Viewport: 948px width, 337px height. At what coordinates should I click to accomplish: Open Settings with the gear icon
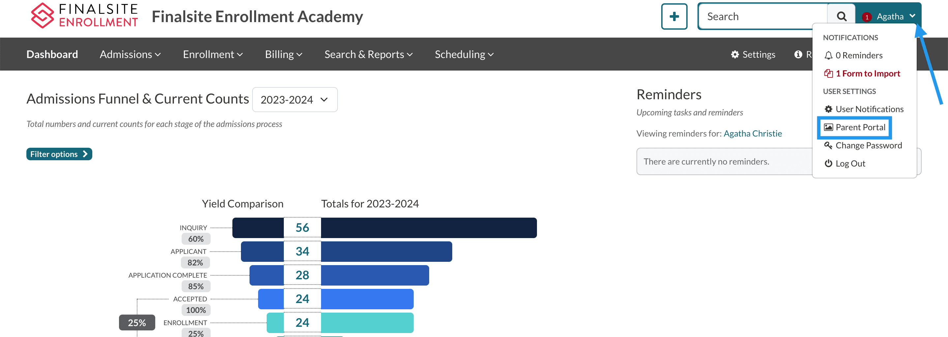coord(753,54)
